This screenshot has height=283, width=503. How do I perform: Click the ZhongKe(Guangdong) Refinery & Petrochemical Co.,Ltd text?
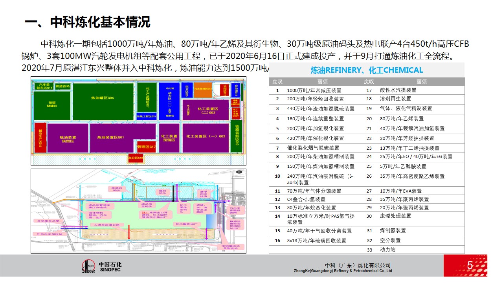(343, 271)
